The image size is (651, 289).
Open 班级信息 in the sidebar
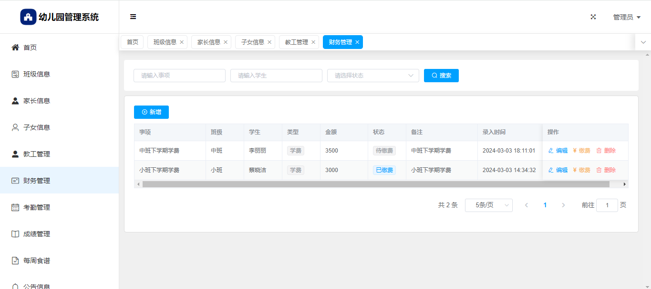point(36,74)
